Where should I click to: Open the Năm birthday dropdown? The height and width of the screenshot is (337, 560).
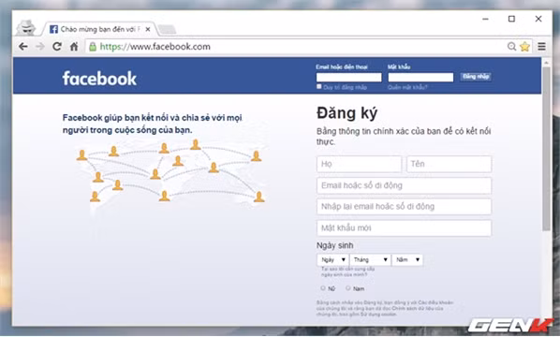[x=407, y=259]
